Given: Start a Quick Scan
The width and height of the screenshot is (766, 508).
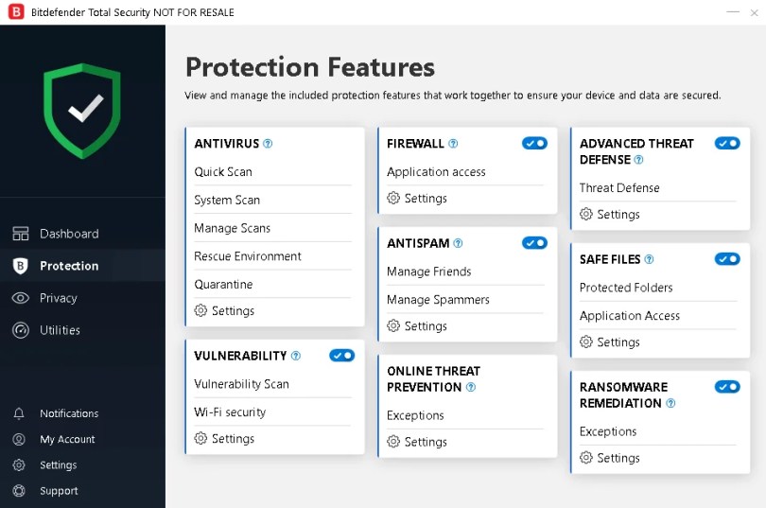Looking at the screenshot, I should coord(223,172).
